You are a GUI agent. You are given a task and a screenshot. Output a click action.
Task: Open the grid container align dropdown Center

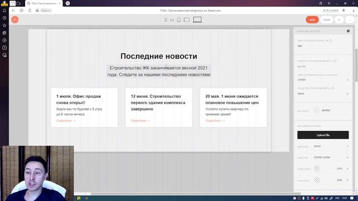click(323, 80)
